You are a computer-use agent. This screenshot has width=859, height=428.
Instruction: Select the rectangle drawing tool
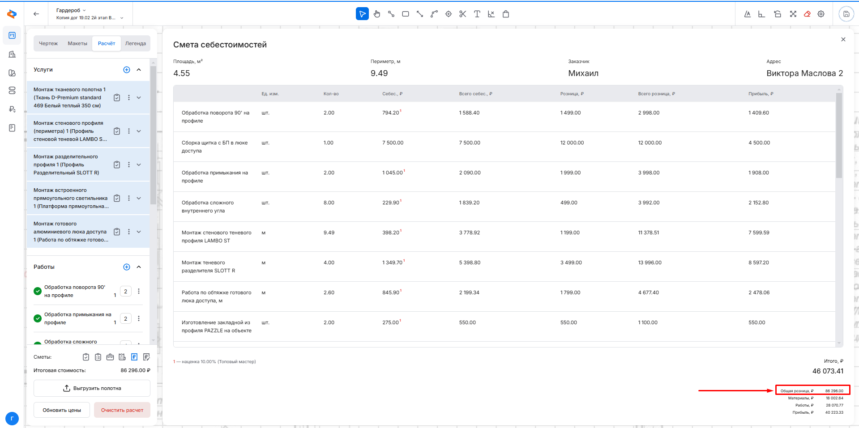(406, 14)
